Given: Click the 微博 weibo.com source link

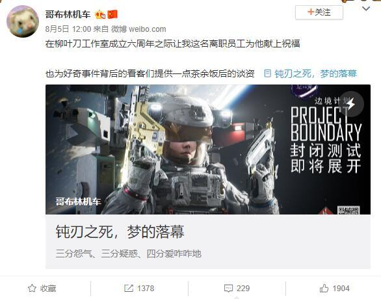Looking at the screenshot, I should click(138, 29).
